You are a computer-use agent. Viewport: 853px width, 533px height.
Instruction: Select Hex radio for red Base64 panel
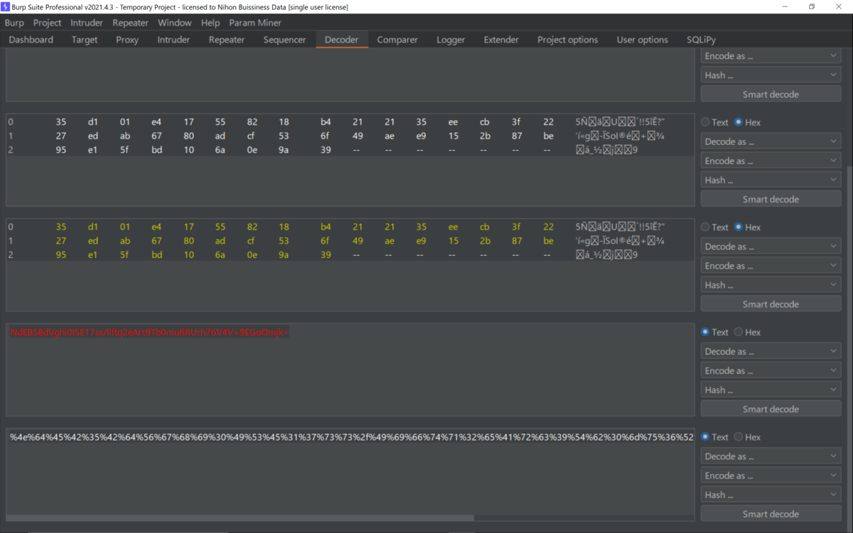pyautogui.click(x=747, y=332)
